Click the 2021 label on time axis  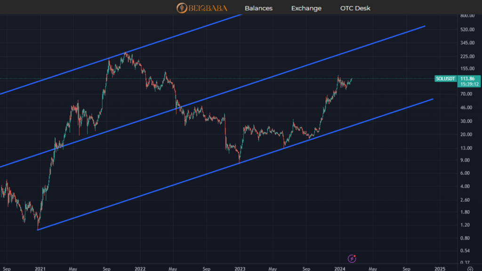point(40,269)
